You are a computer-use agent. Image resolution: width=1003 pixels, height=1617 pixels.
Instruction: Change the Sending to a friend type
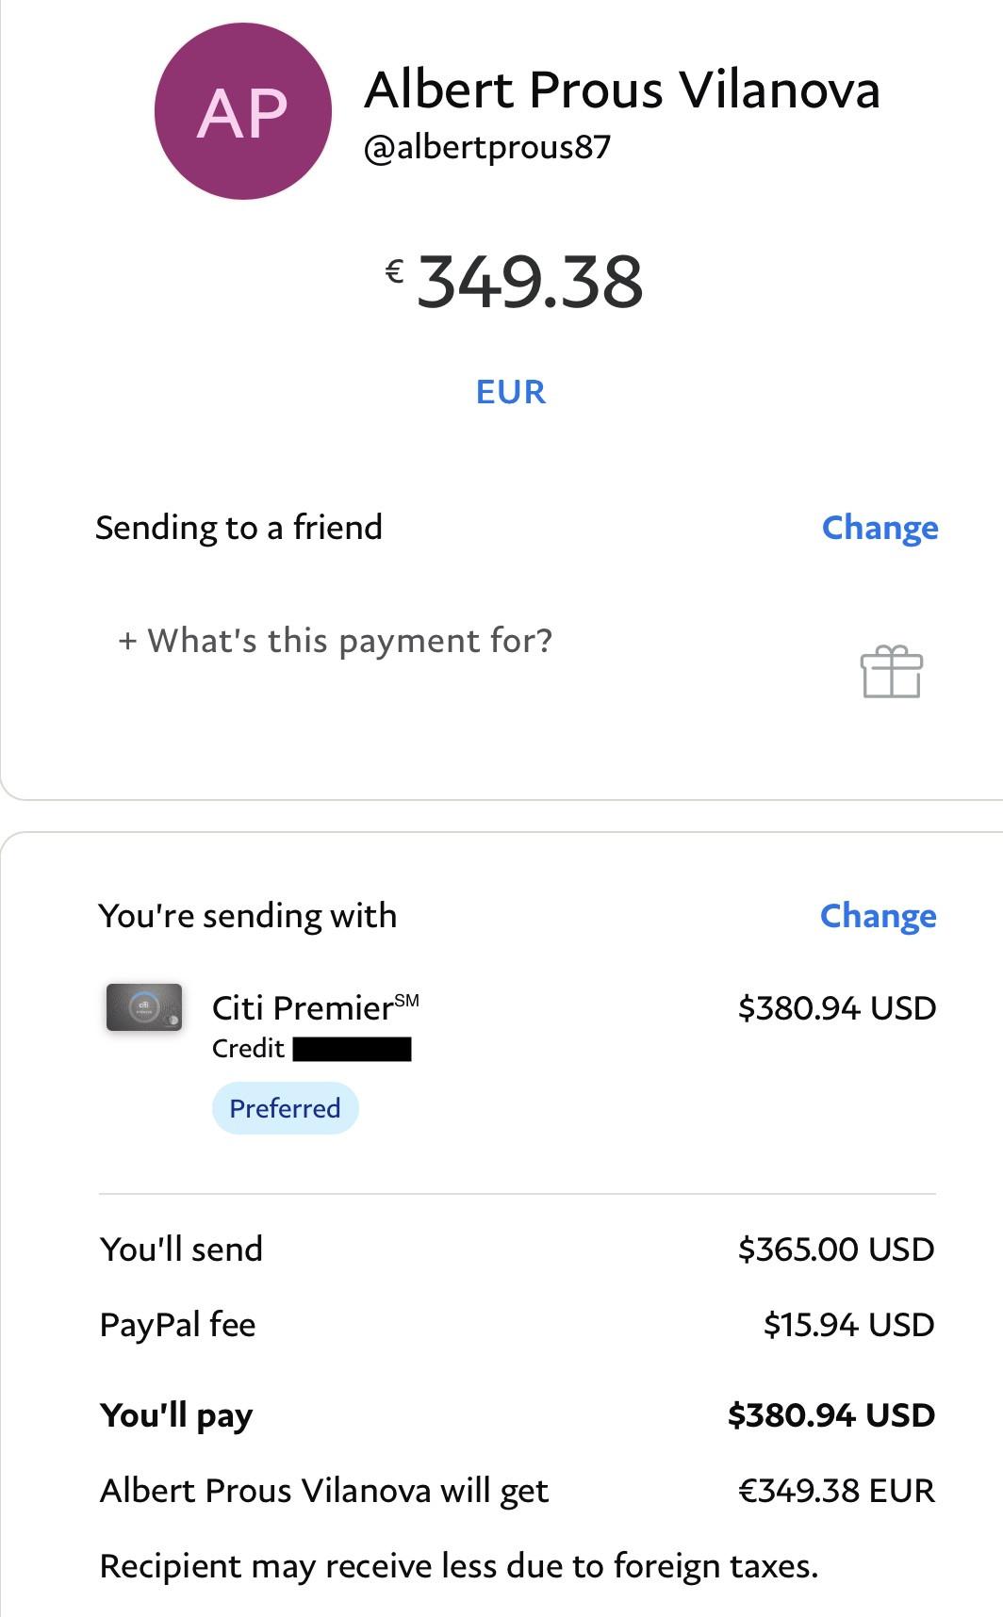pyautogui.click(x=880, y=528)
